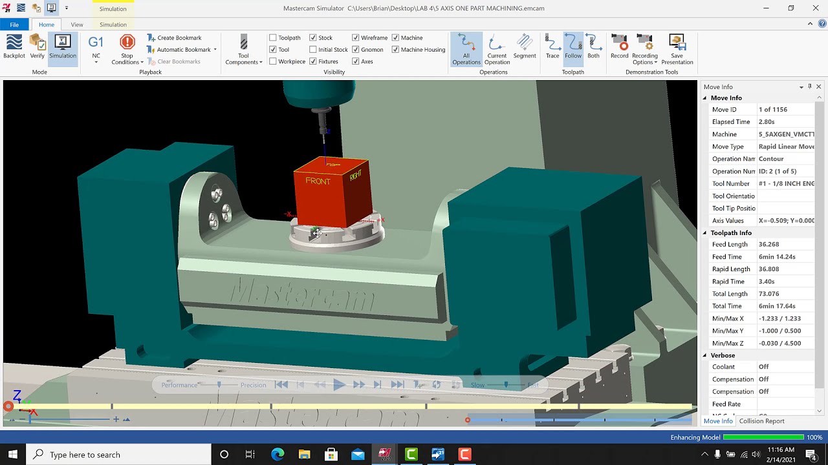Click the Tool Components icon
828x465 pixels.
click(243, 43)
